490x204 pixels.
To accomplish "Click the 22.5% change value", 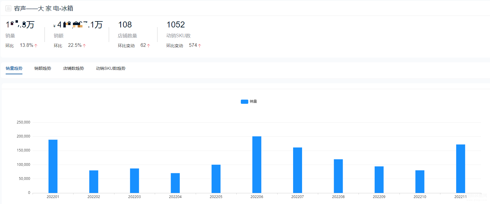I will [75, 45].
